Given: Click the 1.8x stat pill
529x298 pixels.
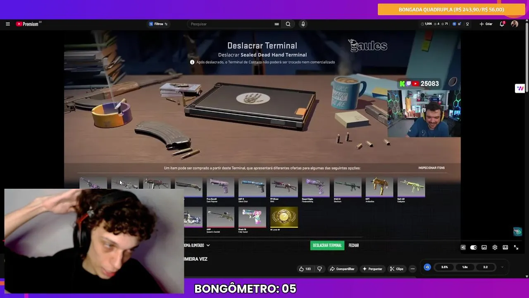Looking at the screenshot, I should (x=465, y=267).
